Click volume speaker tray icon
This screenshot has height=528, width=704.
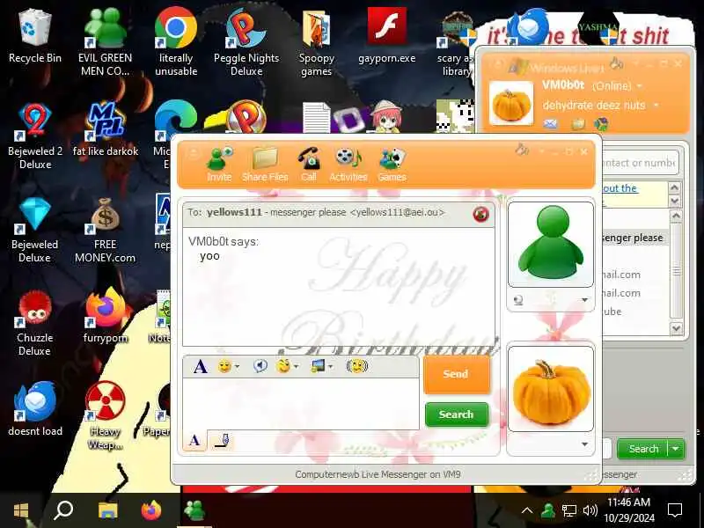pyautogui.click(x=590, y=510)
